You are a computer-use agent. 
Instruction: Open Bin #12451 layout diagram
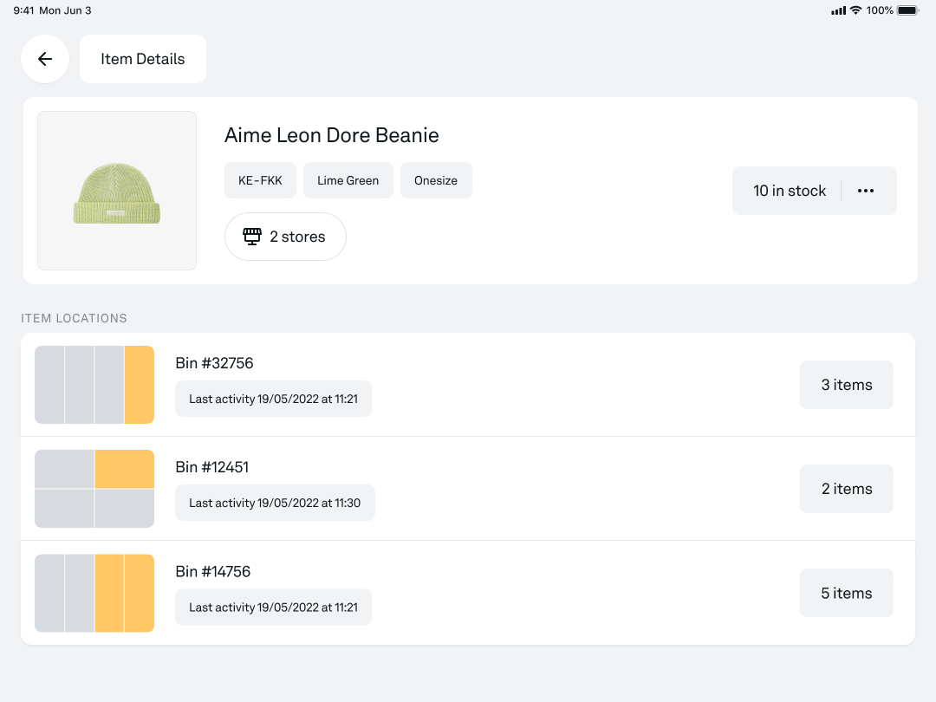click(94, 488)
